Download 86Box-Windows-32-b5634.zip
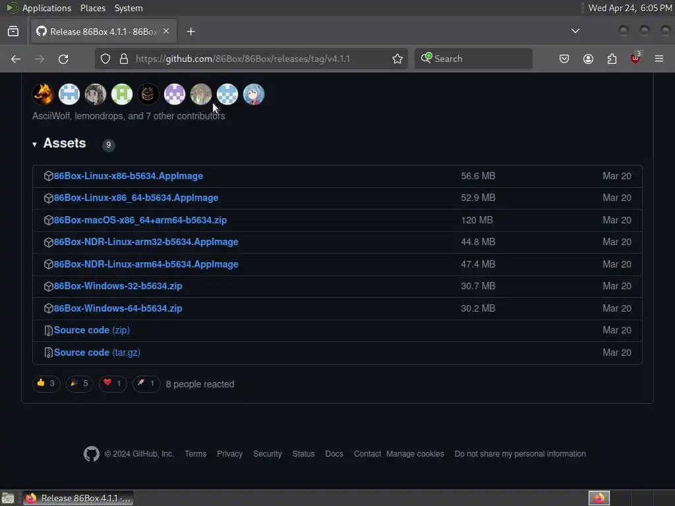This screenshot has height=506, width=675. coord(118,286)
